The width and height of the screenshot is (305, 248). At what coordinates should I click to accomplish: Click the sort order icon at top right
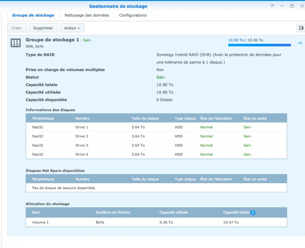(x=301, y=28)
